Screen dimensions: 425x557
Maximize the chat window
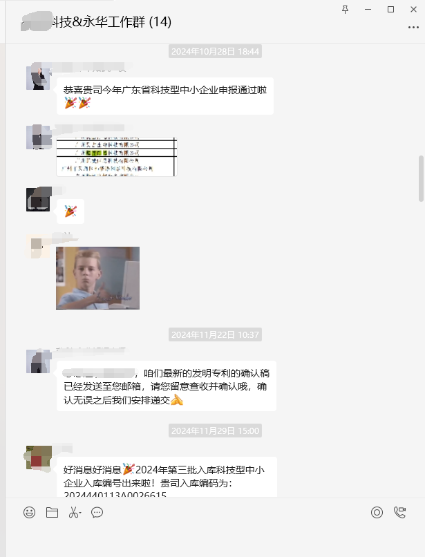point(390,10)
